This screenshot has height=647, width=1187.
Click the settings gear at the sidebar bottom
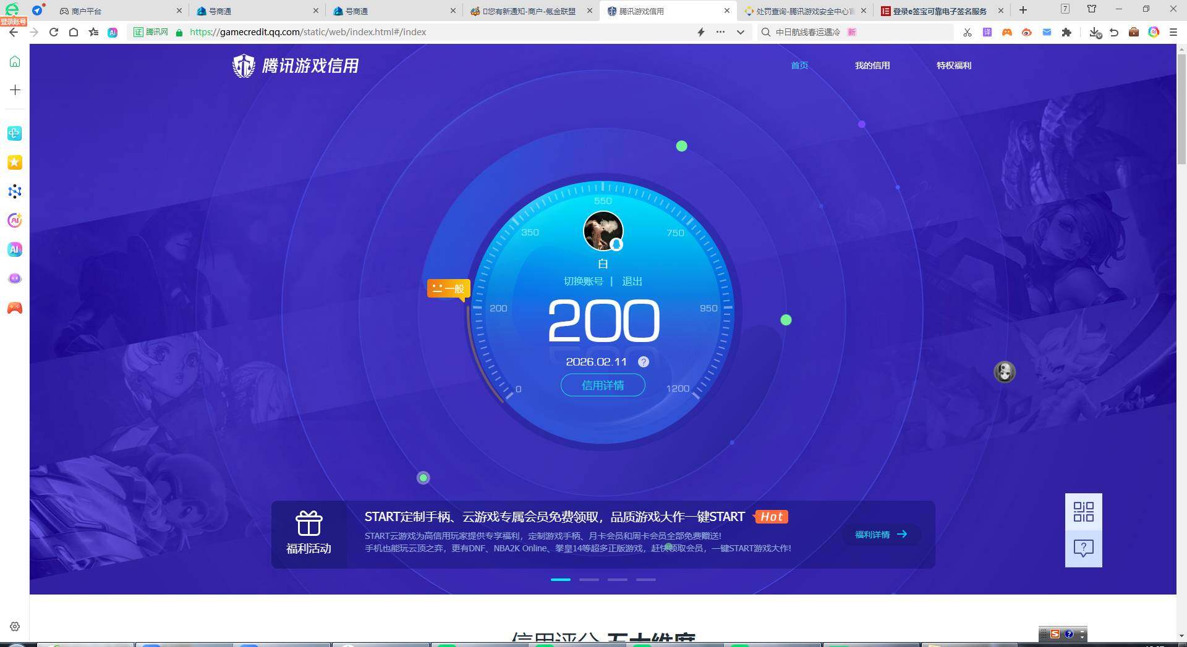(14, 626)
